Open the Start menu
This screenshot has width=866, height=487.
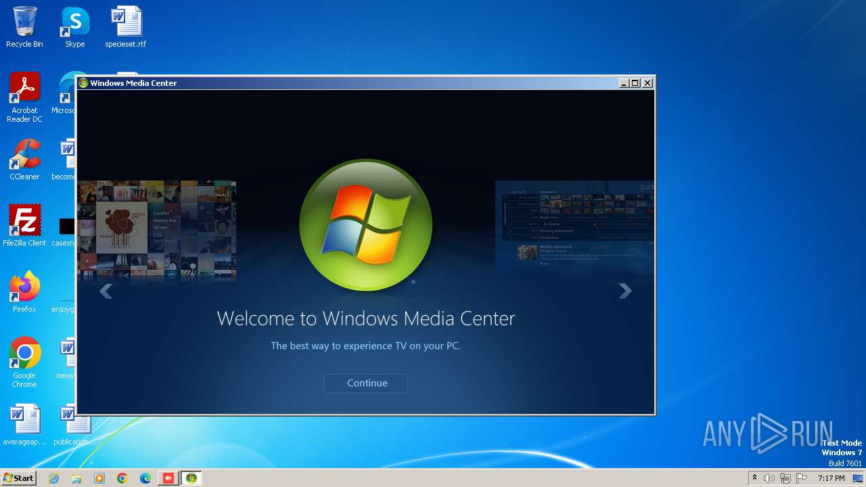[19, 478]
